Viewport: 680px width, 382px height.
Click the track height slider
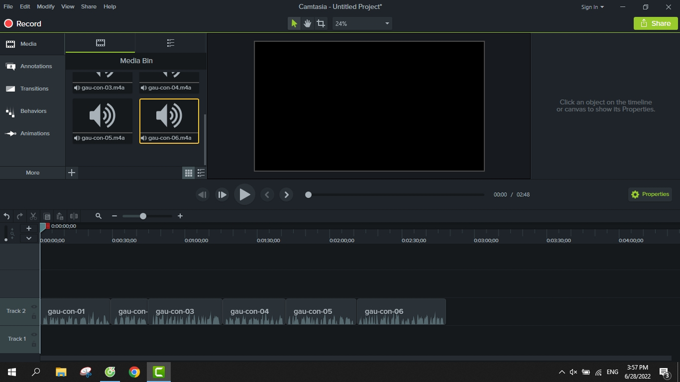point(6,234)
